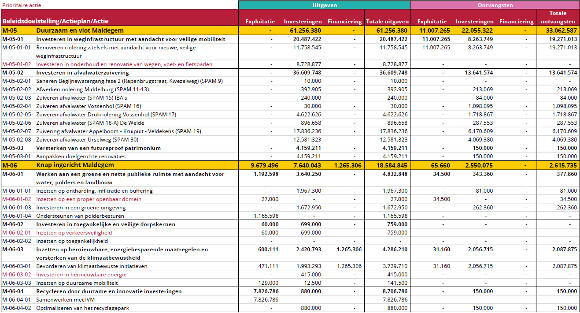Image resolution: width=580 pixels, height=313 pixels.
Task: Click the Ontvangsten header band
Action: pyautogui.click(x=495, y=5)
